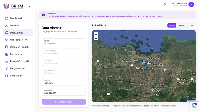Click the Simpan Alamat button
Viewport: 199px width, 112px height.
pos(64,102)
